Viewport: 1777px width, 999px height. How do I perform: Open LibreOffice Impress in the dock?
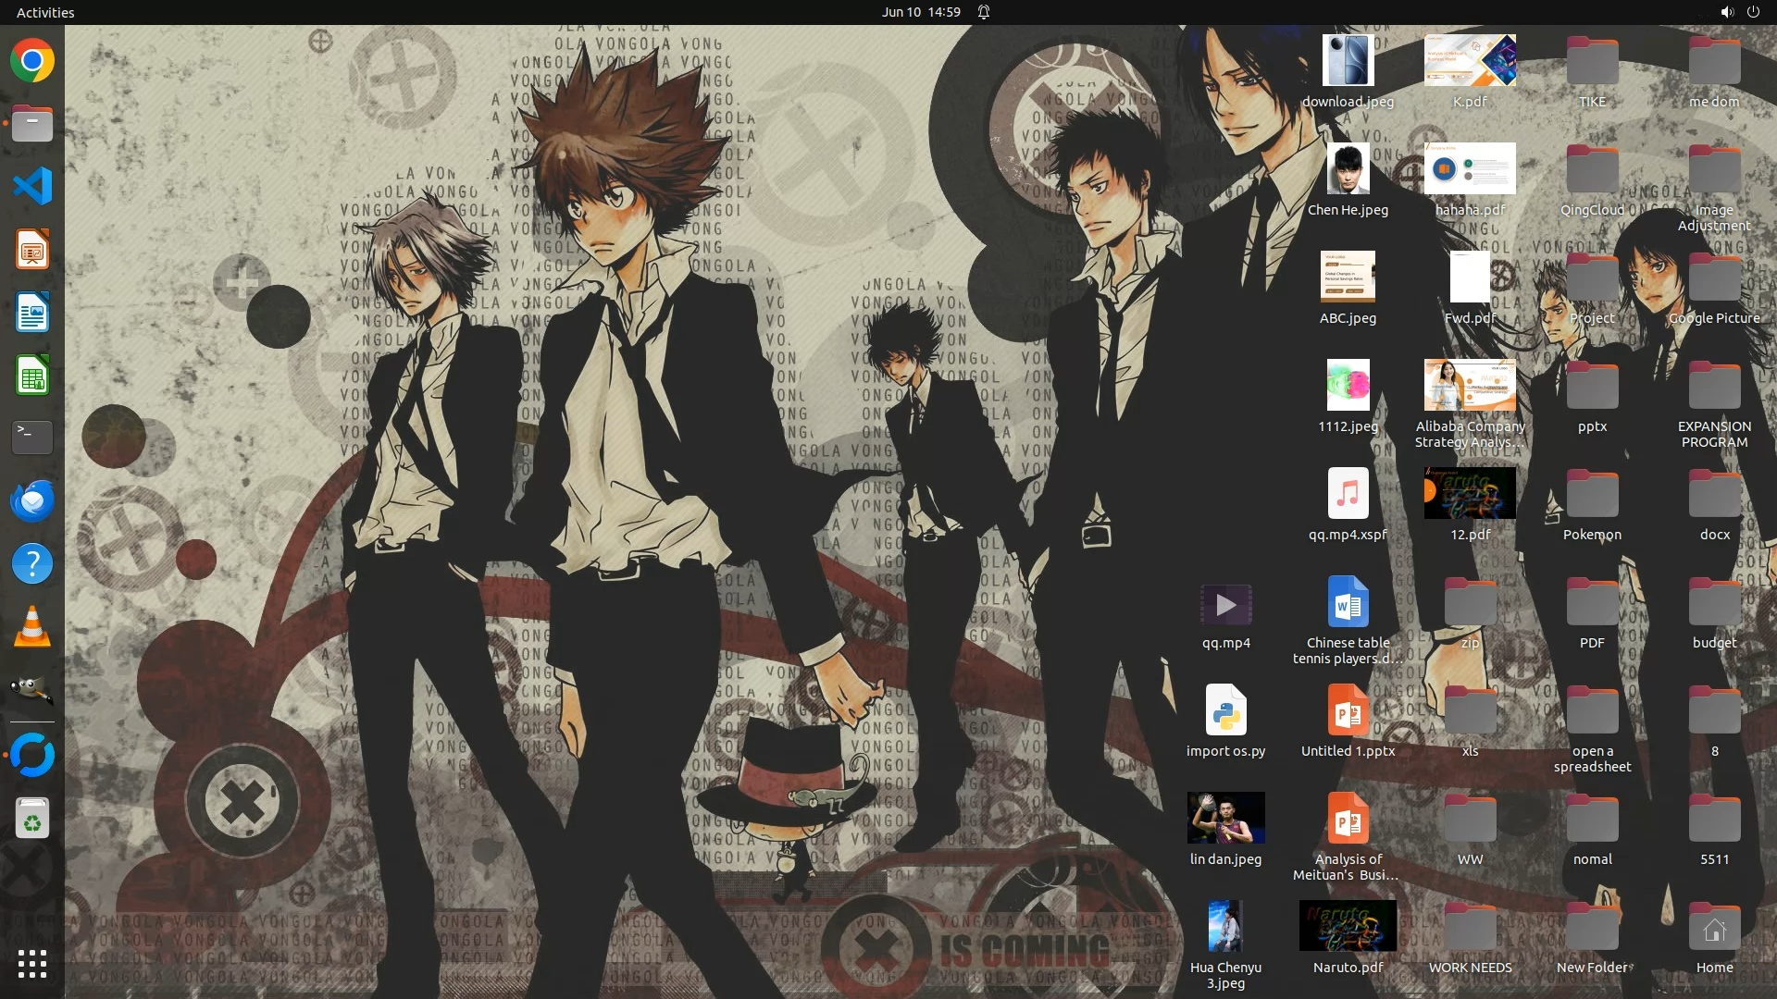(32, 250)
